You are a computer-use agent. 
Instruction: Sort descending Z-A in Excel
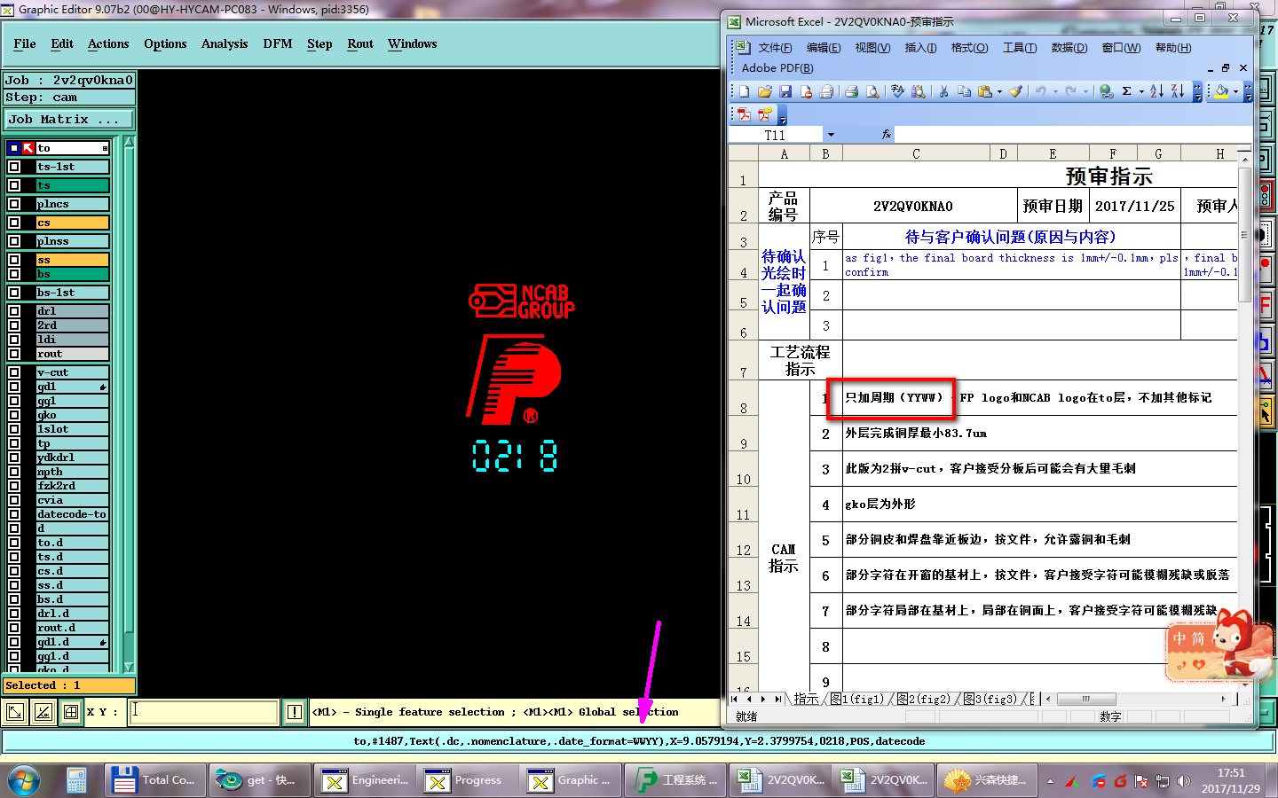click(1177, 91)
